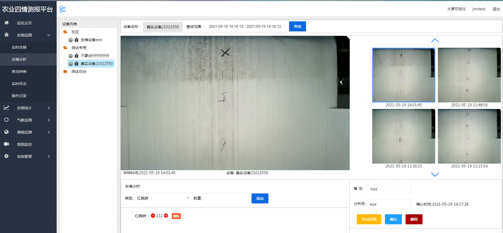Click the globe icon beside 墒情监测
This screenshot has width=503, height=233.
7,132
